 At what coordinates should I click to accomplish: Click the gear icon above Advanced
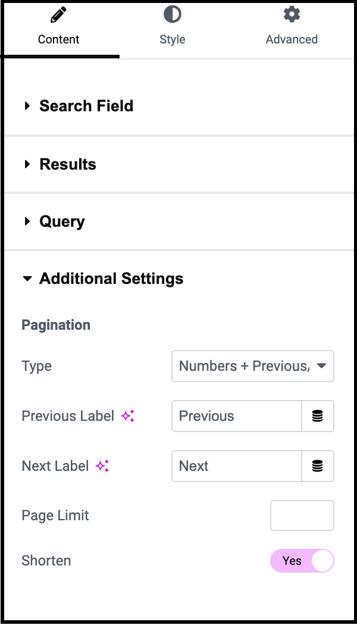point(292,15)
